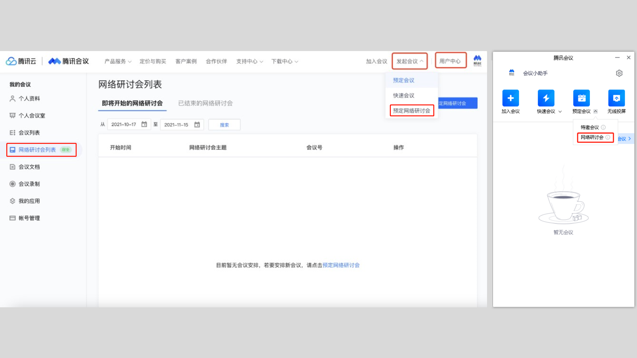
Task: Click the 个人会议室 sidebar icon
Action: 13,115
